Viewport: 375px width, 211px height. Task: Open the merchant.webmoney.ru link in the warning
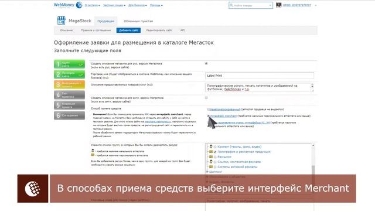(158, 121)
